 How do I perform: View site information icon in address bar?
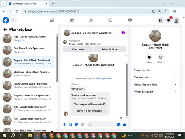pos(25,11)
